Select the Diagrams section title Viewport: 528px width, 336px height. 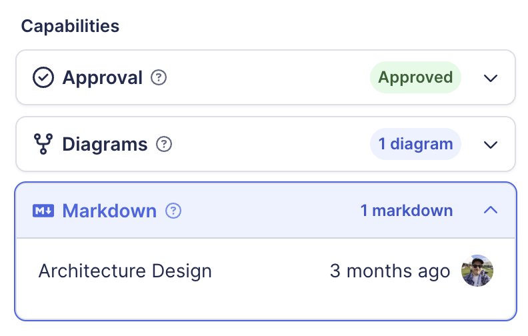[x=105, y=144]
